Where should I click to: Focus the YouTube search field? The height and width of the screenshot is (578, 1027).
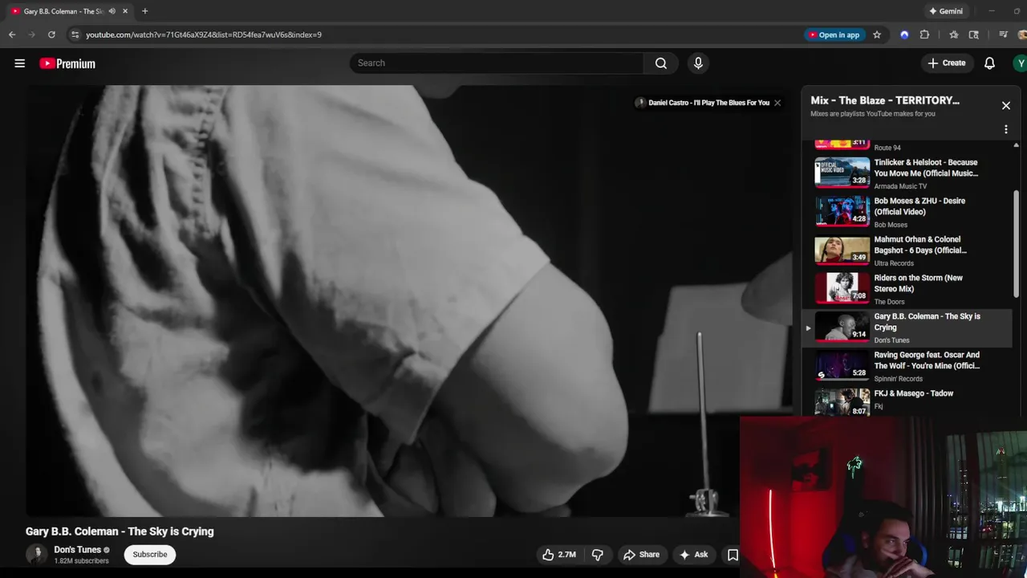[x=497, y=63]
